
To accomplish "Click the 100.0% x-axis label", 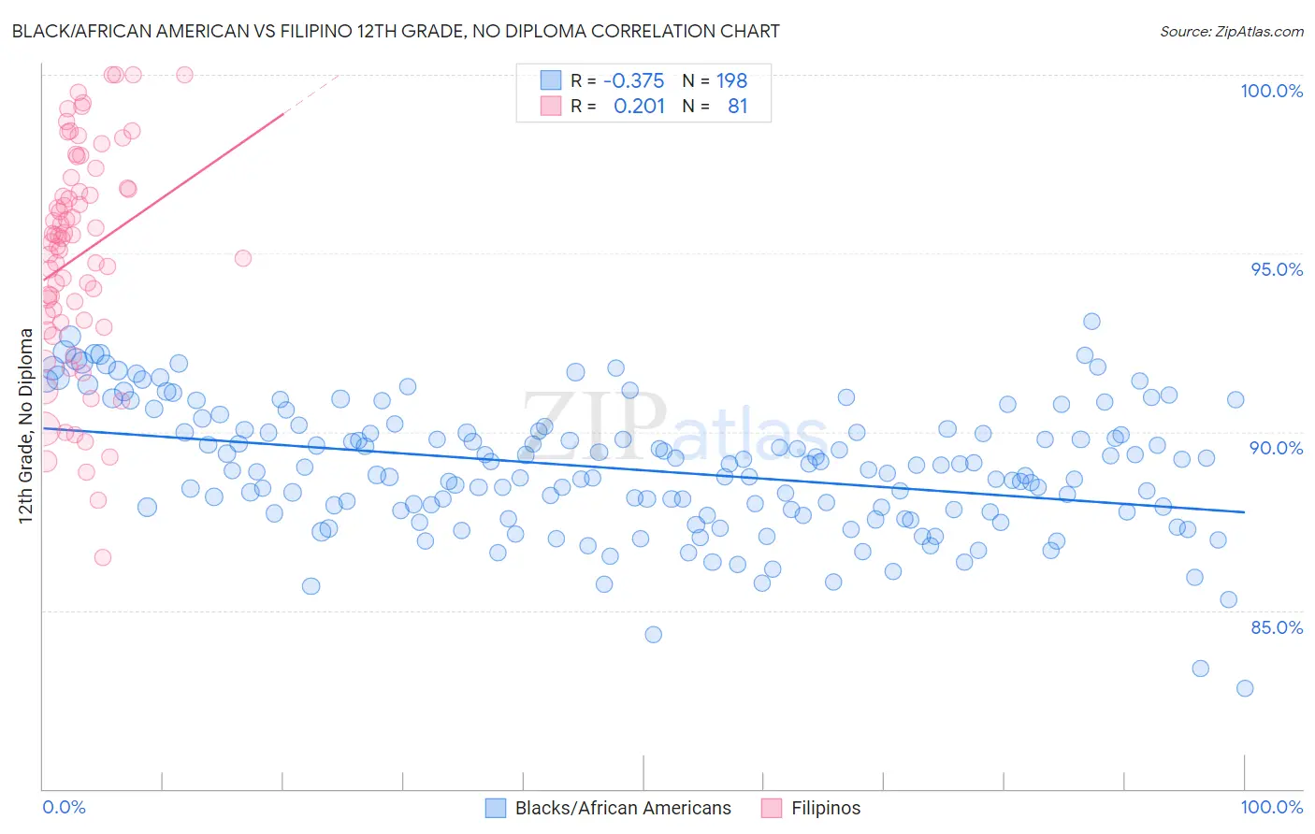I will click(1271, 807).
